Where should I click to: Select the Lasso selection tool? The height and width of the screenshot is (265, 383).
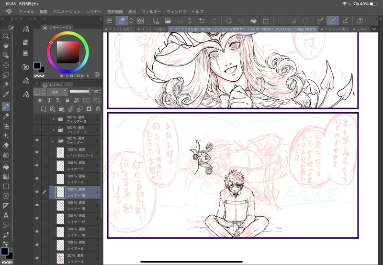pyautogui.click(x=6, y=75)
